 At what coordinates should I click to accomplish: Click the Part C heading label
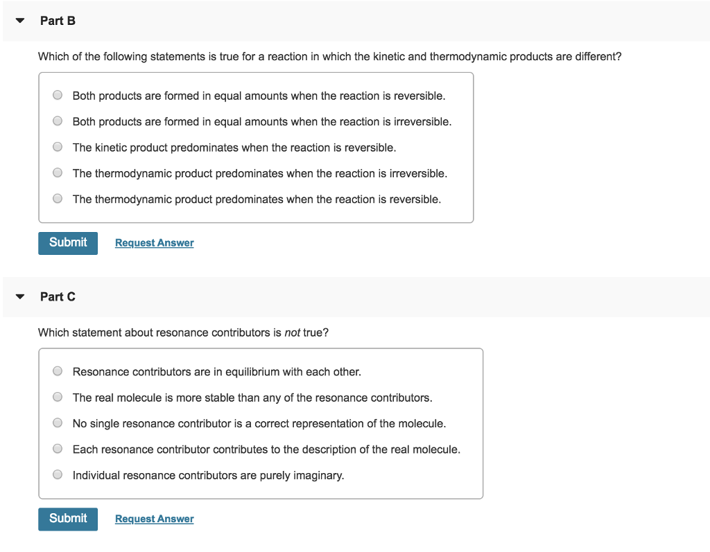58,297
